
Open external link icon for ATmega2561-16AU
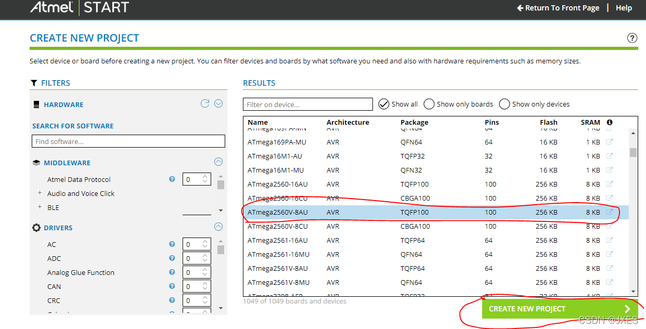pyautogui.click(x=610, y=240)
